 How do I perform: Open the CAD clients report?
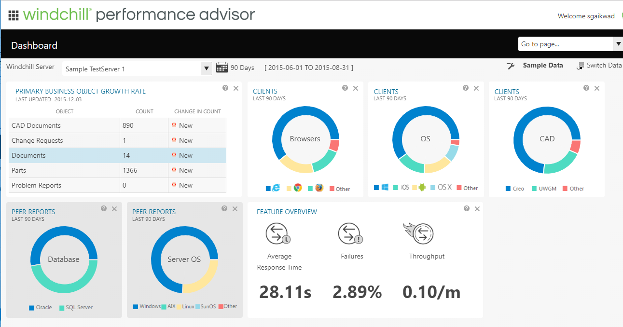point(507,91)
